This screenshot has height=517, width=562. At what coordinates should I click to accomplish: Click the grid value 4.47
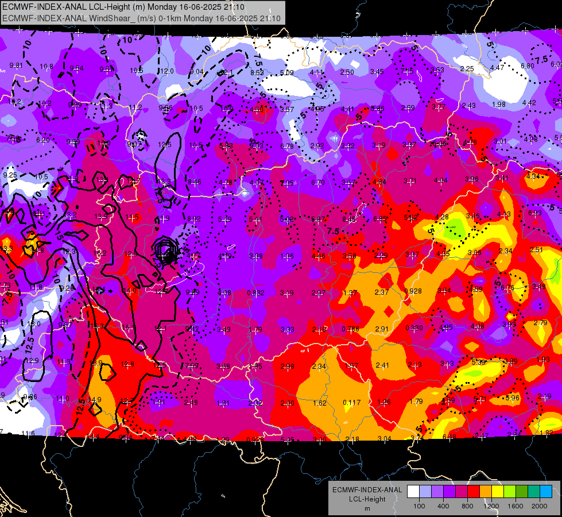click(x=497, y=67)
